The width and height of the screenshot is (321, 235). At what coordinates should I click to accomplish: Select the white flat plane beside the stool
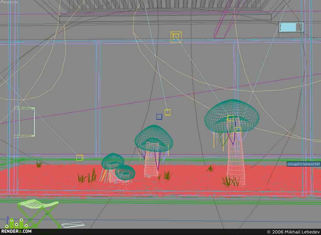click(73, 225)
